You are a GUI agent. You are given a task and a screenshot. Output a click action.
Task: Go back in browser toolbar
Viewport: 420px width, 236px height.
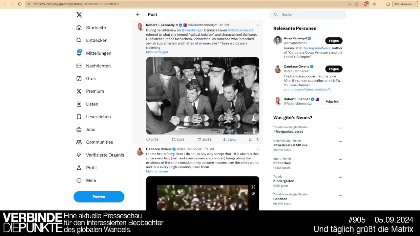pyautogui.click(x=5, y=4)
